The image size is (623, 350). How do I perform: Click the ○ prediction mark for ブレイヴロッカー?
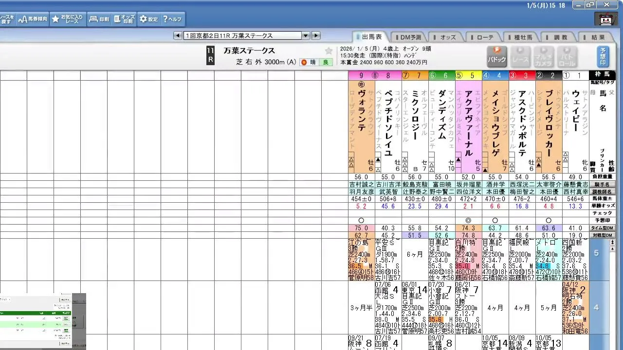coord(549,220)
